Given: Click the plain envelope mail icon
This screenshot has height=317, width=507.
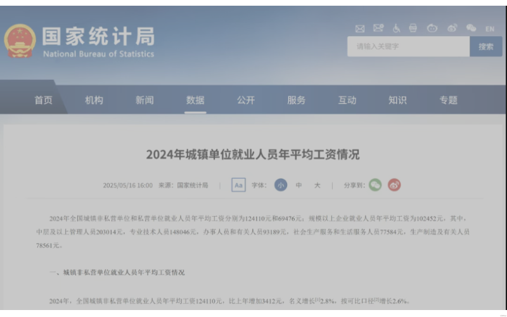Looking at the screenshot, I should [360, 29].
